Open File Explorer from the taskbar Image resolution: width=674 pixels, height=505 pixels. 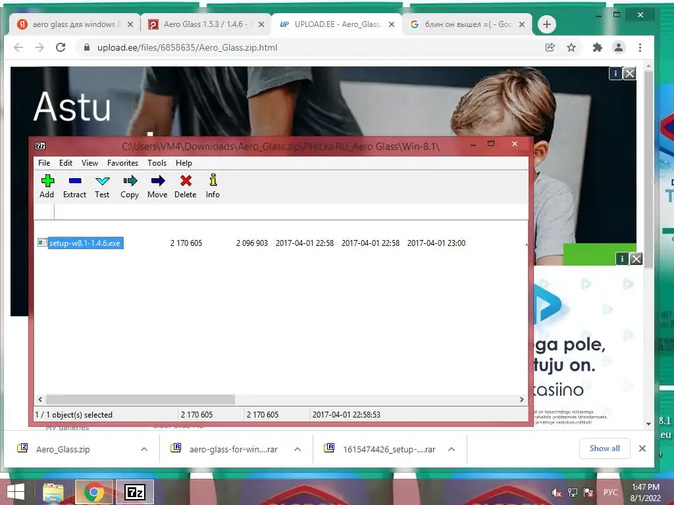53,493
